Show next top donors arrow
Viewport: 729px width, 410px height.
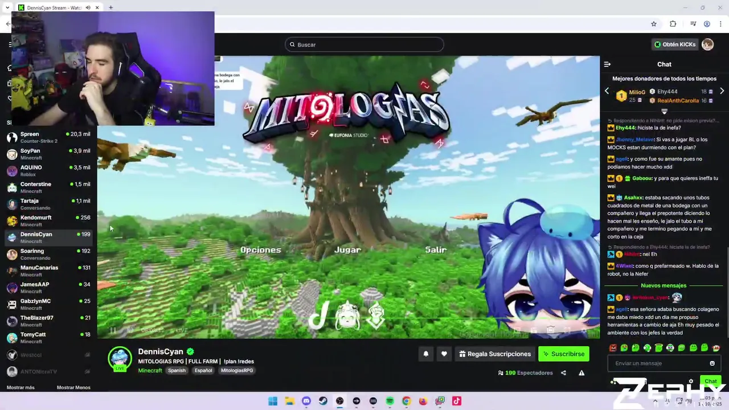(x=722, y=91)
